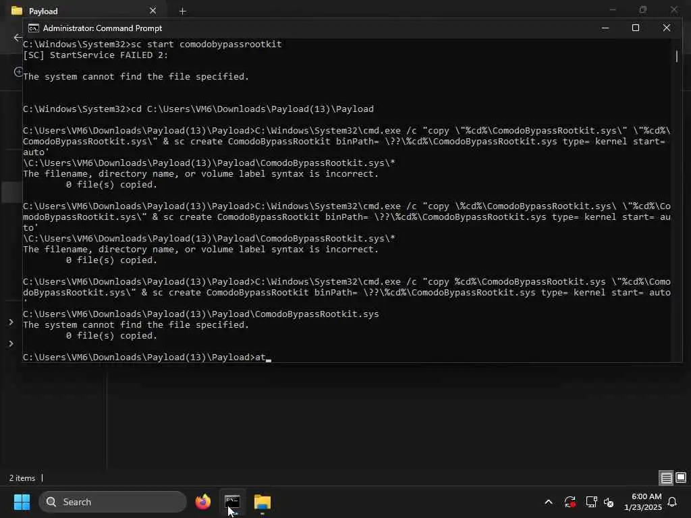Click the sync status tray icon
Image resolution: width=691 pixels, height=518 pixels.
[570, 502]
